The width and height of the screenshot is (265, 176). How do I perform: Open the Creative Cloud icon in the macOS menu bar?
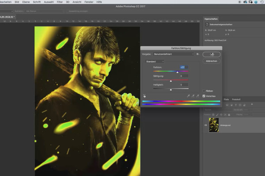point(245,2)
